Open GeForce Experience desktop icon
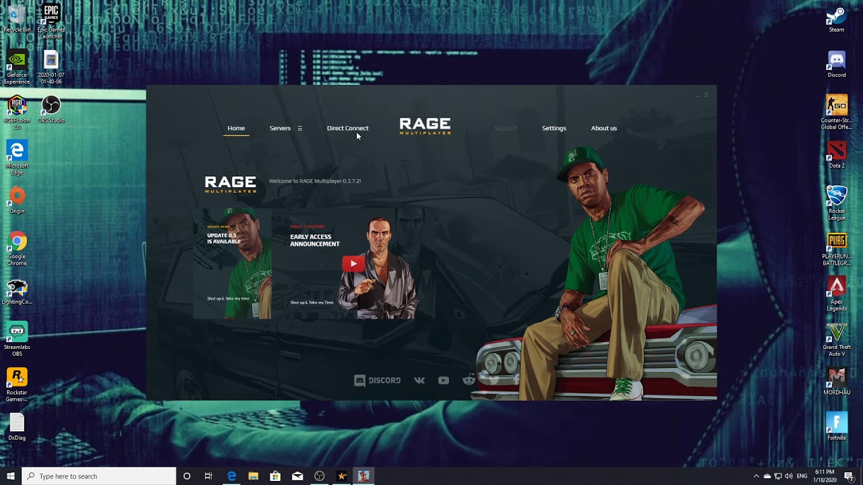This screenshot has height=485, width=863. [x=17, y=67]
